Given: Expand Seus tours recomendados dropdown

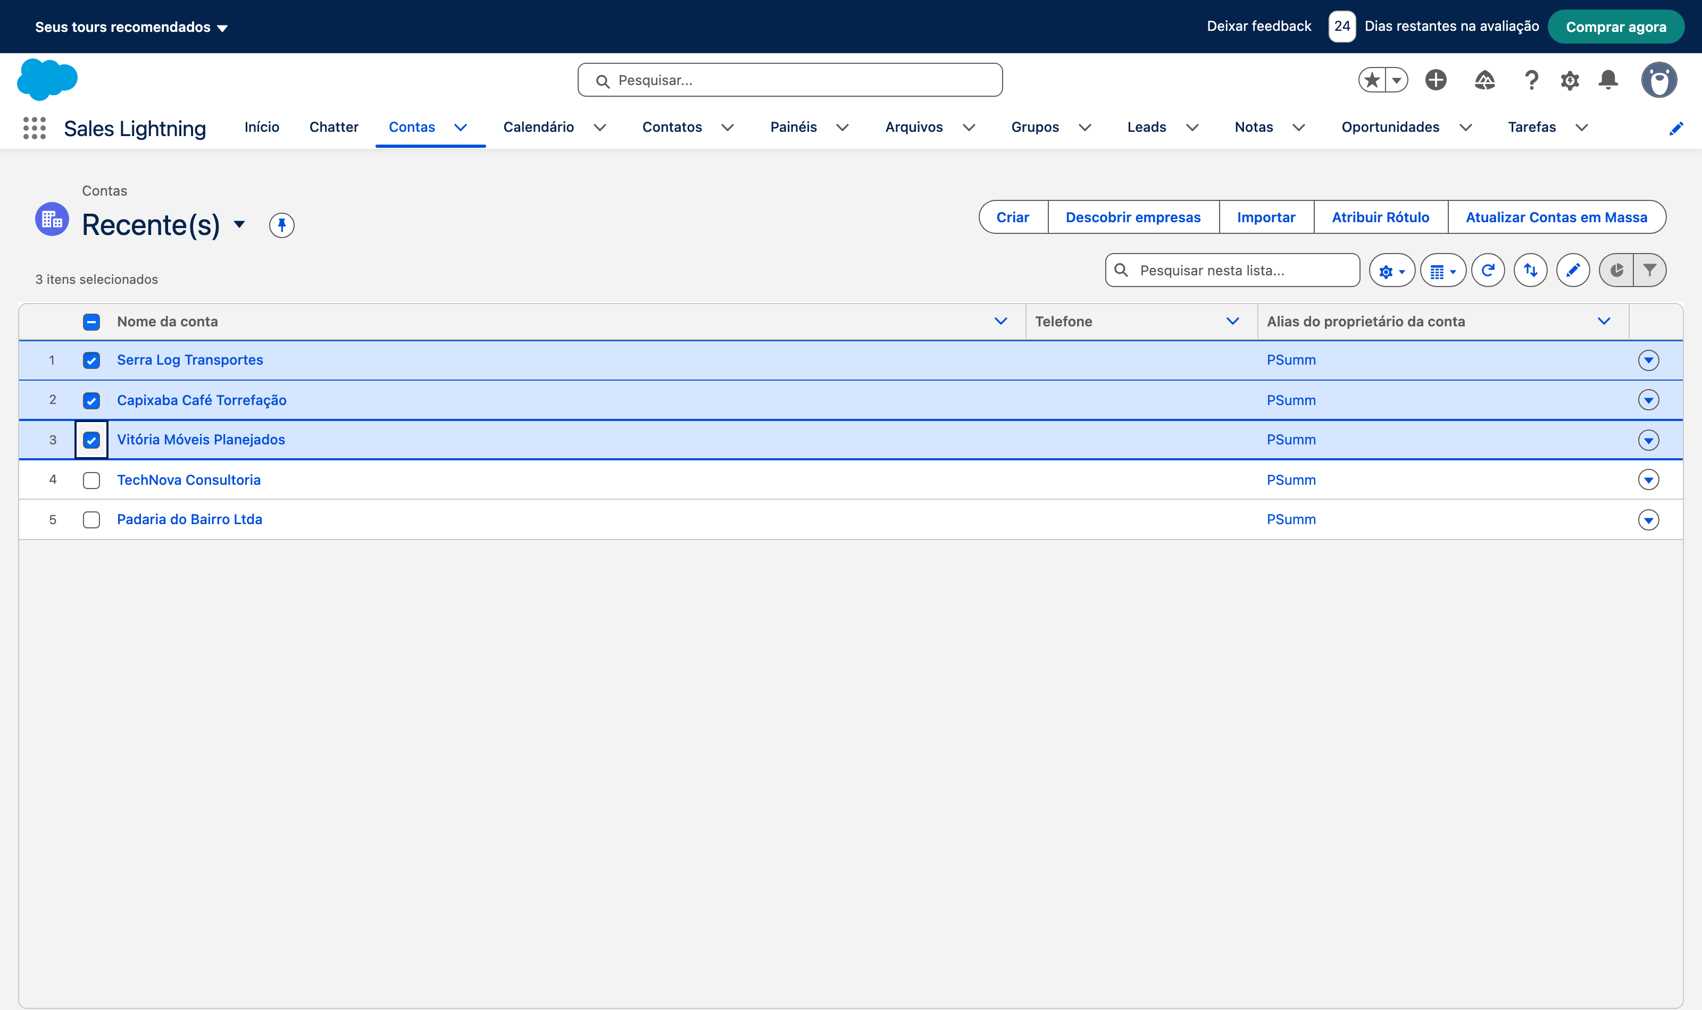Looking at the screenshot, I should click(x=131, y=27).
